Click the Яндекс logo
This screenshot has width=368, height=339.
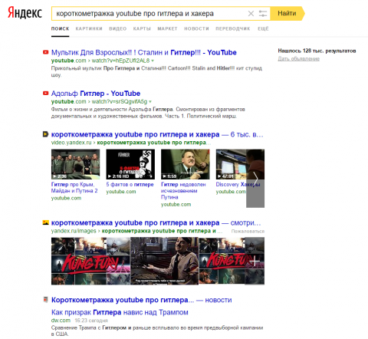click(x=25, y=13)
